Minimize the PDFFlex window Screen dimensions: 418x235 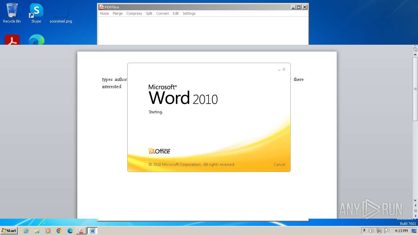click(293, 7)
